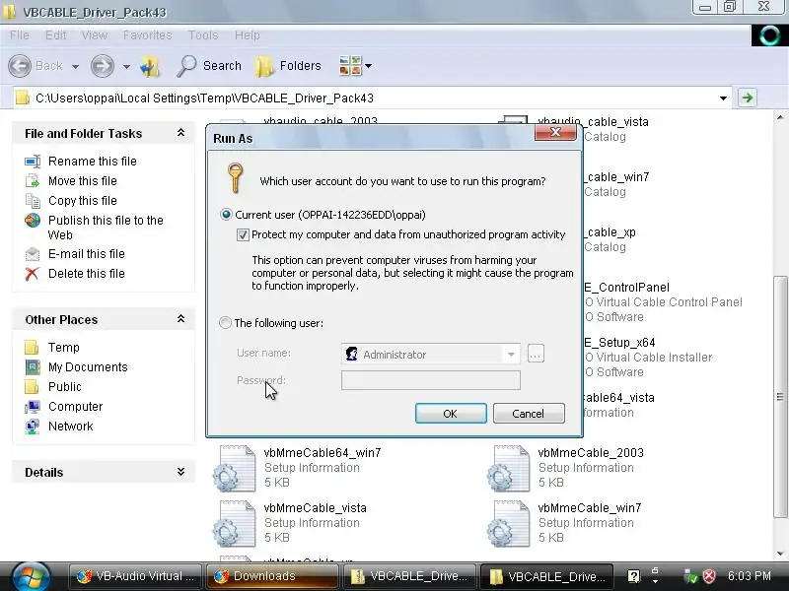This screenshot has width=789, height=591.
Task: Click the Forward navigation arrow icon
Action: [103, 66]
